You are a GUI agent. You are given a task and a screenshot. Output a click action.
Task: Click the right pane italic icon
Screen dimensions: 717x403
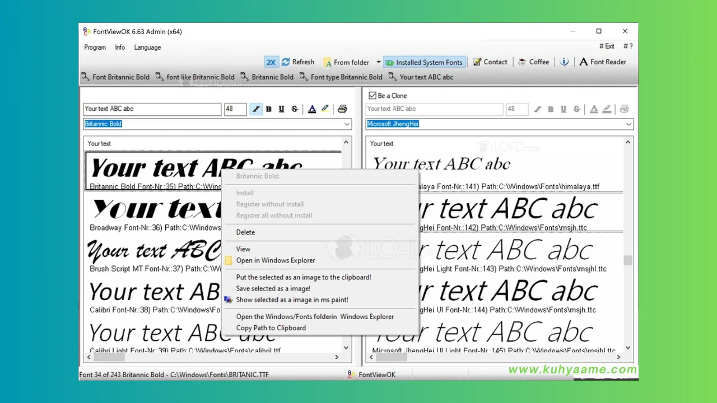(x=538, y=109)
